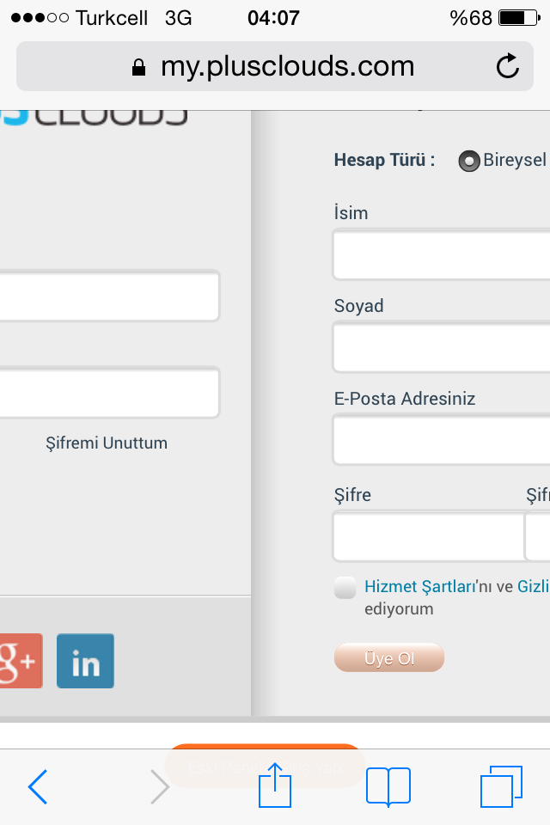This screenshot has width=550, height=825.
Task: Open the Safari bookmarks book icon
Action: (x=388, y=786)
